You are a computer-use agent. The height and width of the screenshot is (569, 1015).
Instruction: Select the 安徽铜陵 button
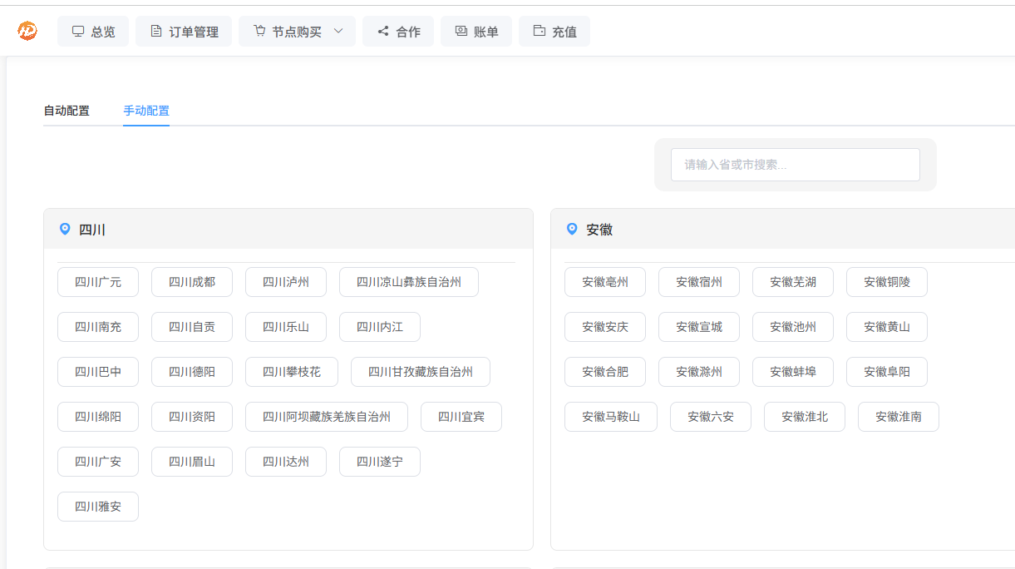click(887, 282)
